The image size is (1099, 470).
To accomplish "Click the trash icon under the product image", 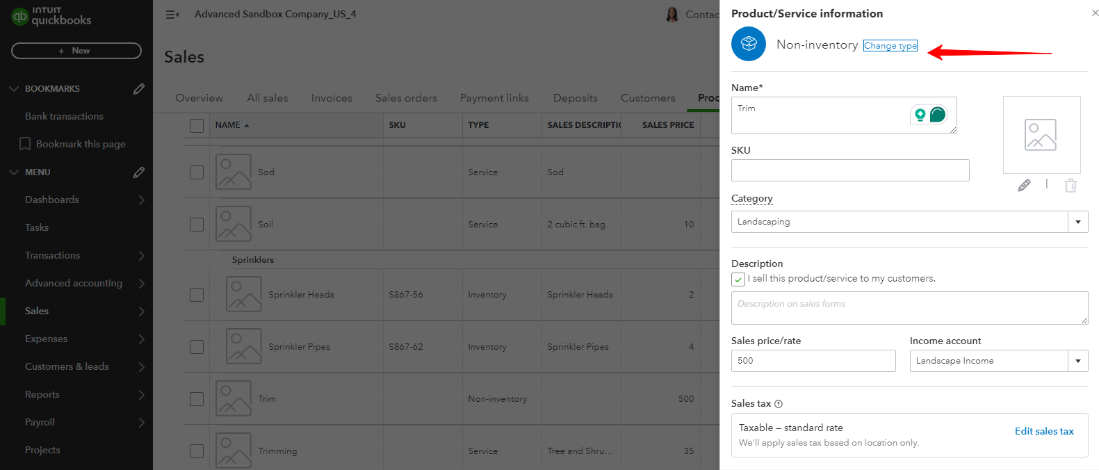I will [x=1070, y=185].
